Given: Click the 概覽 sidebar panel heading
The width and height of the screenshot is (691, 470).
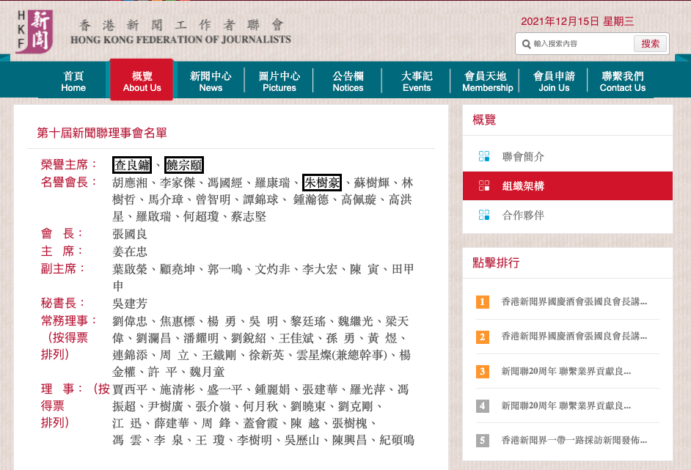Looking at the screenshot, I should (x=484, y=120).
